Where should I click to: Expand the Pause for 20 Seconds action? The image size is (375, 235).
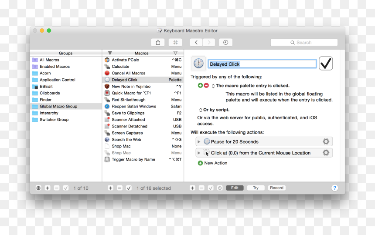pyautogui.click(x=199, y=142)
